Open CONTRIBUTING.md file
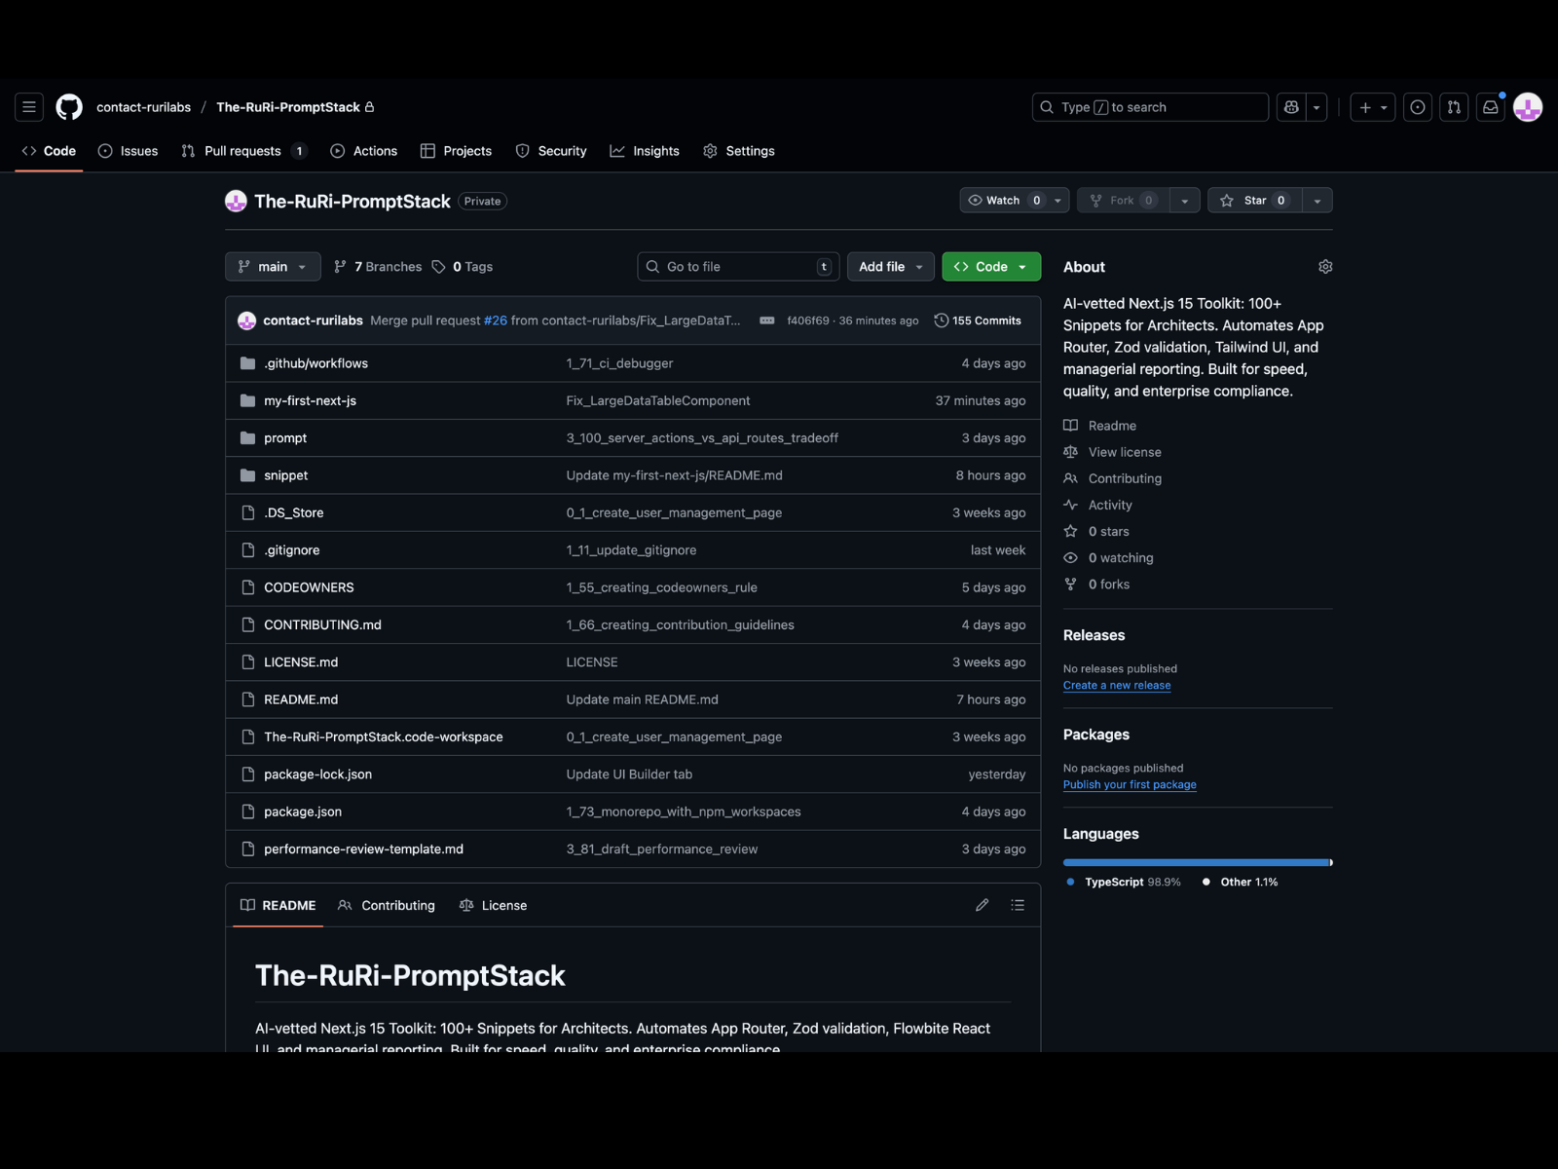The height and width of the screenshot is (1169, 1558). click(x=322, y=625)
